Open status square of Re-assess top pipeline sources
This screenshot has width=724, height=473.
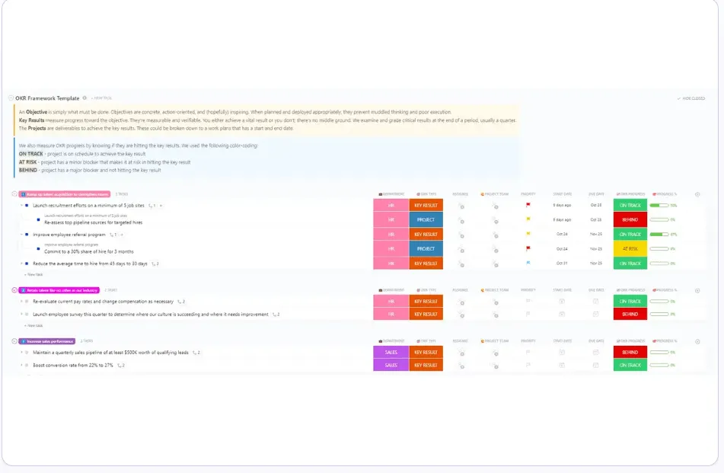[x=38, y=220]
